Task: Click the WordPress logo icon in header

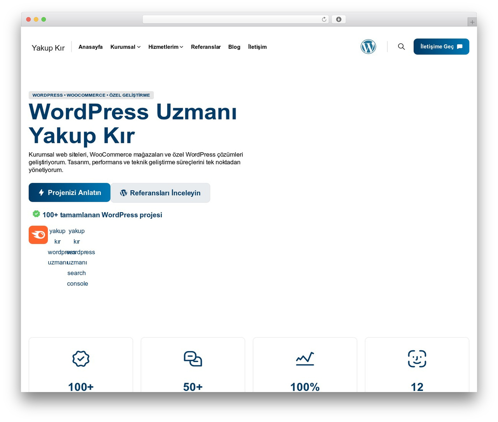Action: [x=368, y=47]
